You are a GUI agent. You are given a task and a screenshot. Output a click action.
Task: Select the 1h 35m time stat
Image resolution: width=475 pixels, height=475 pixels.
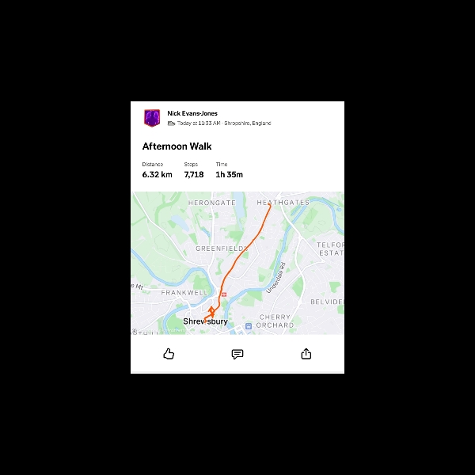point(229,174)
